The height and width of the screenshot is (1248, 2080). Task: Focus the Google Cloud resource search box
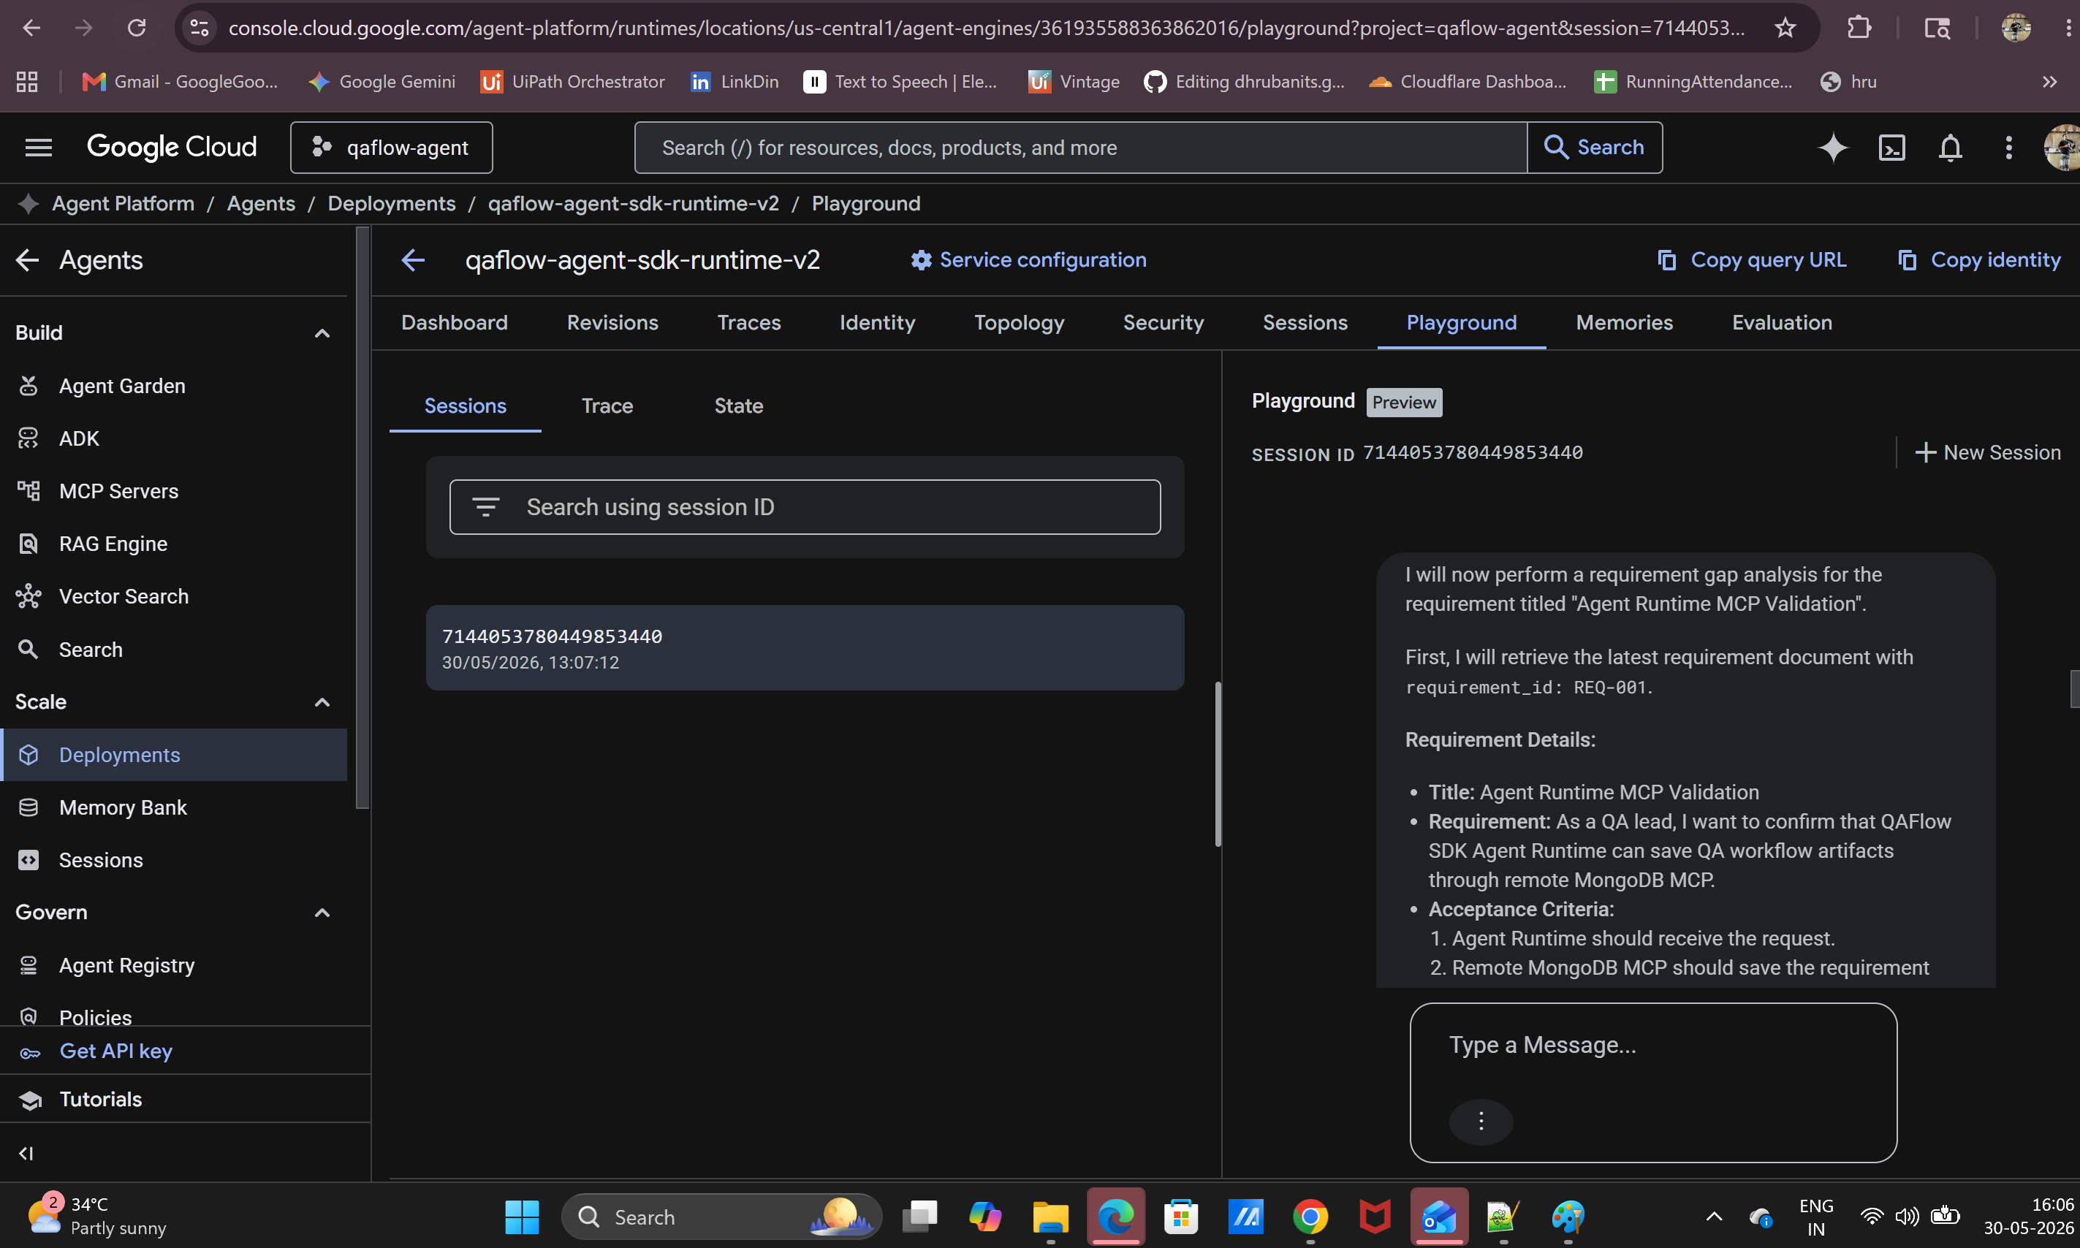(x=1081, y=147)
